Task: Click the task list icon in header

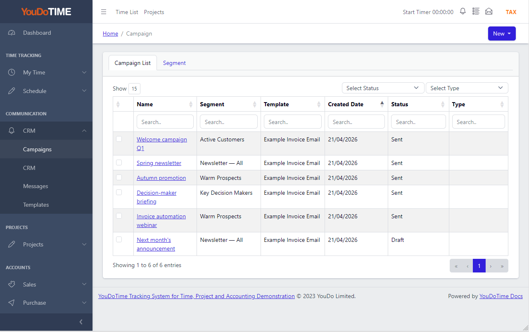Action: click(476, 12)
